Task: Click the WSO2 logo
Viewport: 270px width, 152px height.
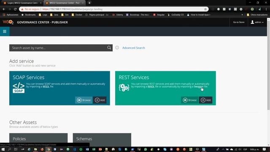Action: pyautogui.click(x=8, y=22)
